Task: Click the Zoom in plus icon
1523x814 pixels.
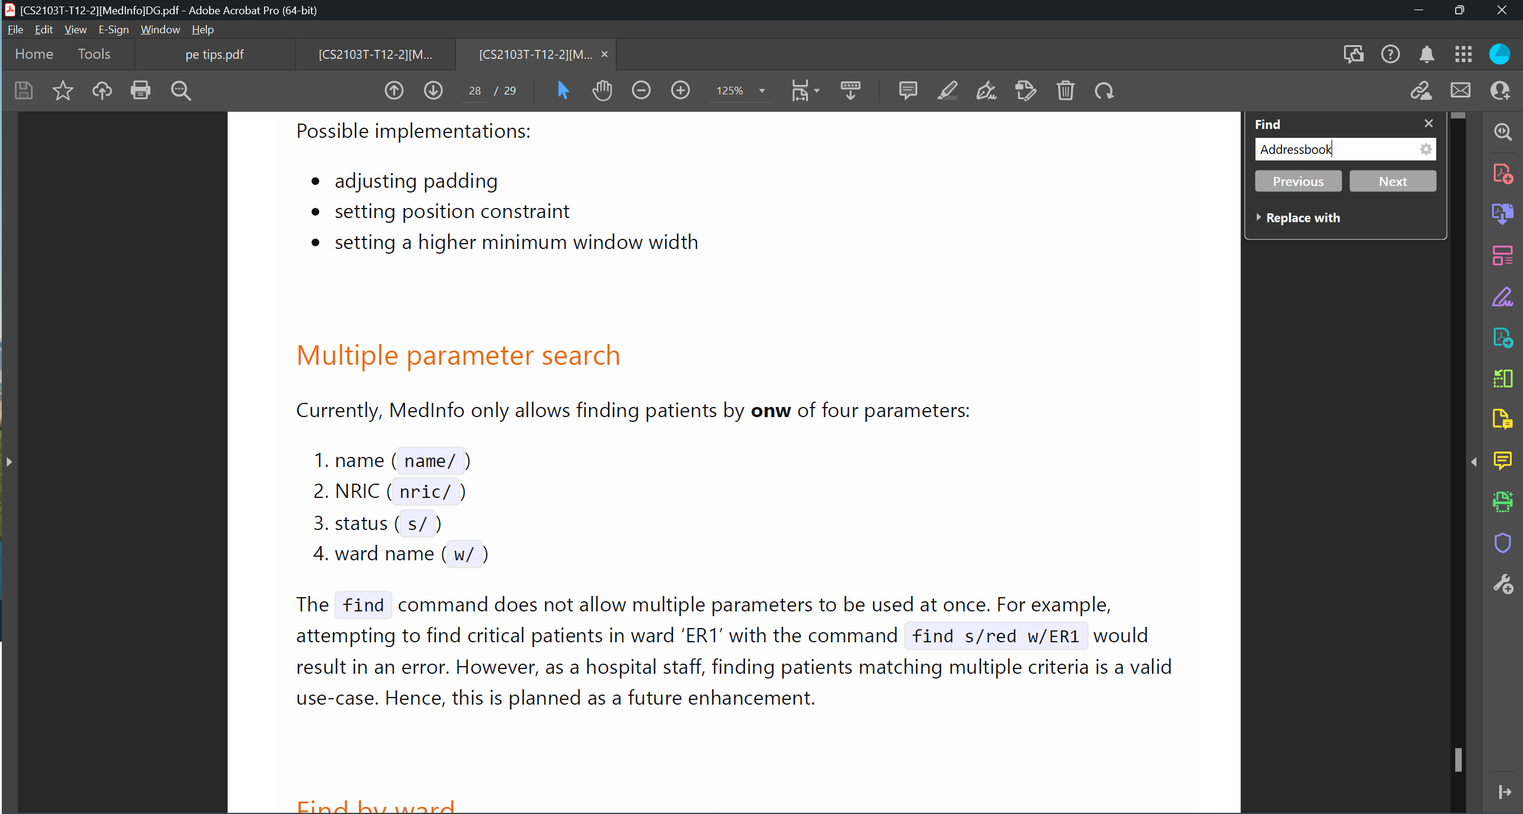Action: click(680, 90)
